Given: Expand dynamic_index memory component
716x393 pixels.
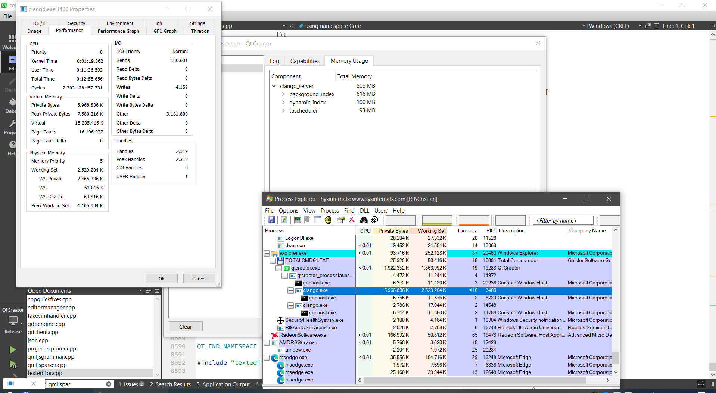Looking at the screenshot, I should [283, 103].
